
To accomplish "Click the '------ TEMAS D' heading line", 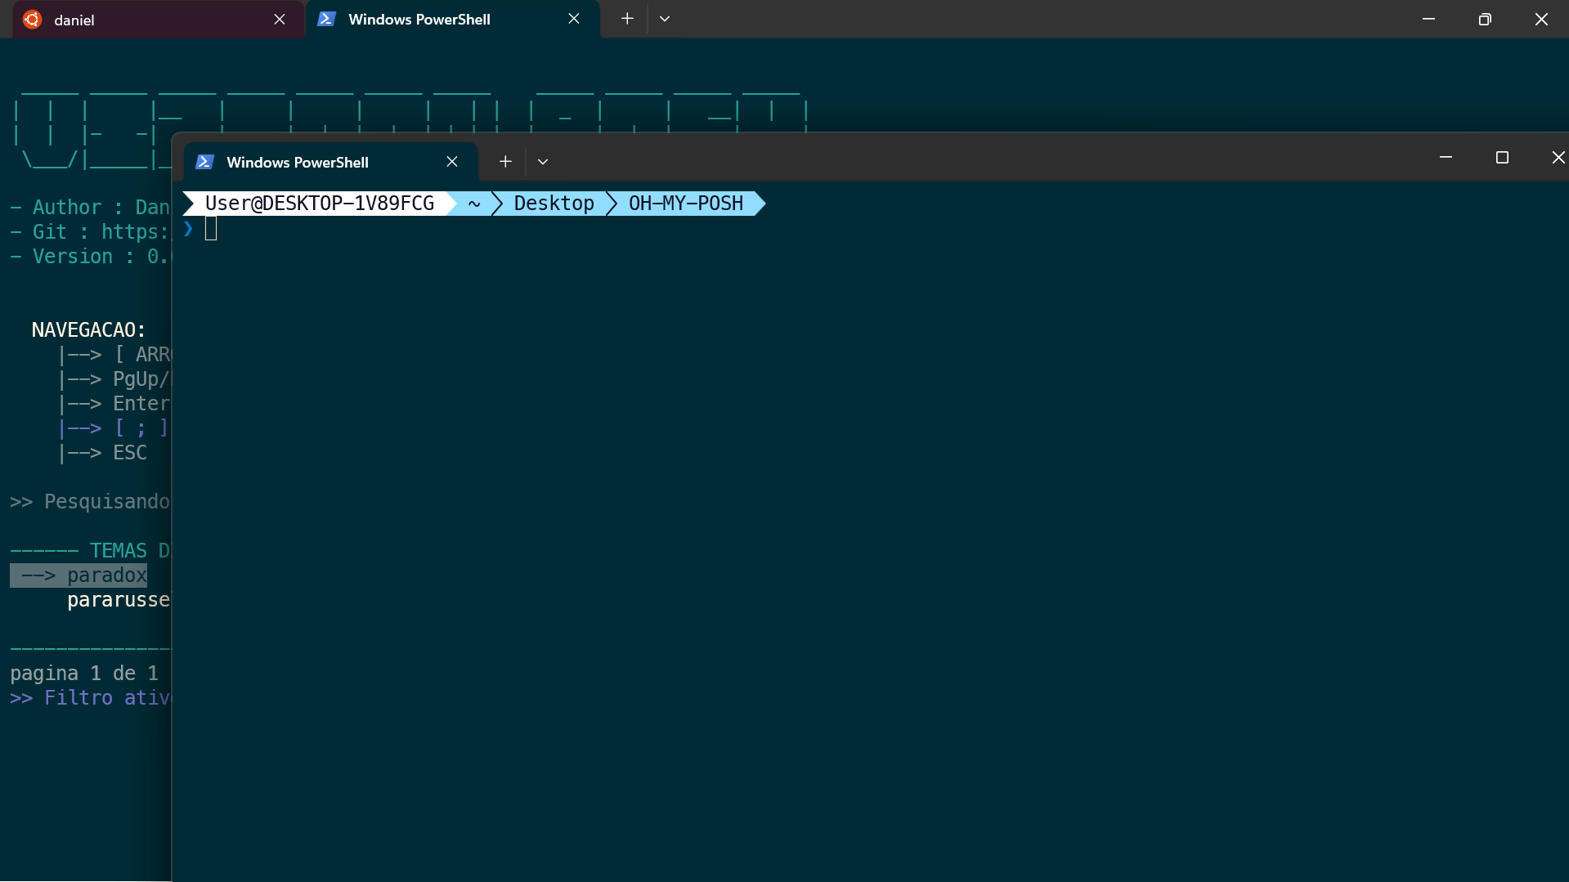I will click(x=90, y=551).
